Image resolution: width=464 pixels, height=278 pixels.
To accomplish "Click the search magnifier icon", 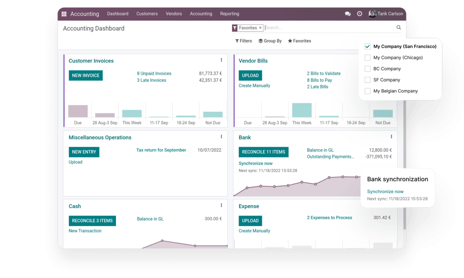I will pos(399,28).
